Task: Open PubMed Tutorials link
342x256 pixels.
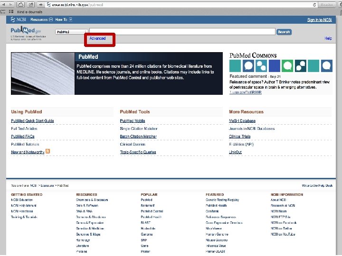Action: pos(25,144)
